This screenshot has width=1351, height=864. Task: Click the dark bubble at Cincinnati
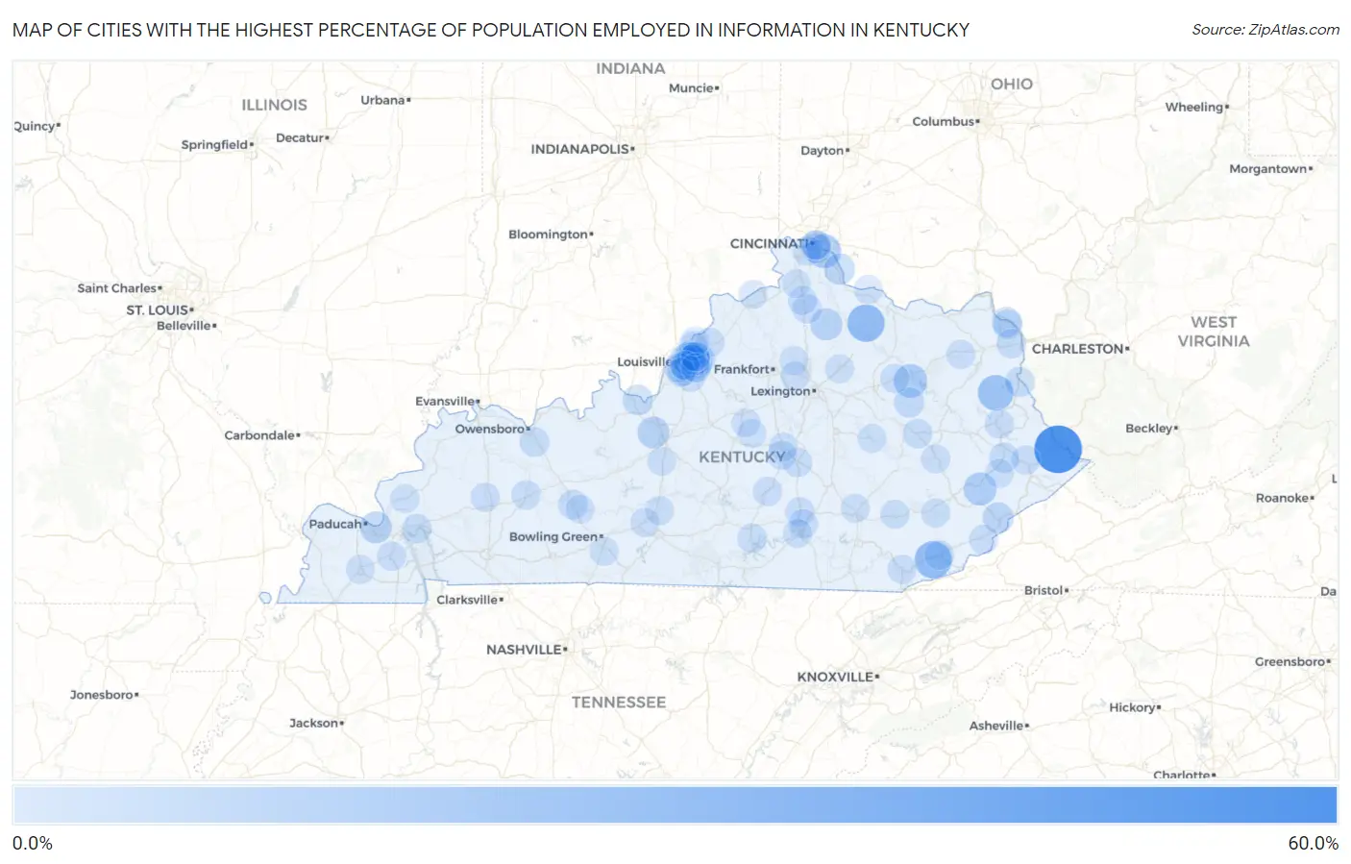(816, 246)
